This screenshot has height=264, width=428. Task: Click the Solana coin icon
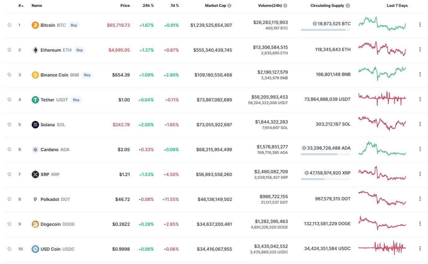click(x=35, y=125)
